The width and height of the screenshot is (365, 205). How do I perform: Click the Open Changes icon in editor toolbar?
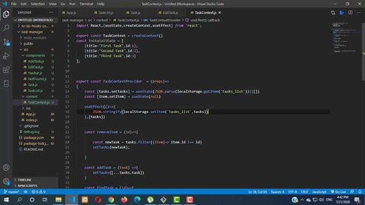click(x=333, y=13)
